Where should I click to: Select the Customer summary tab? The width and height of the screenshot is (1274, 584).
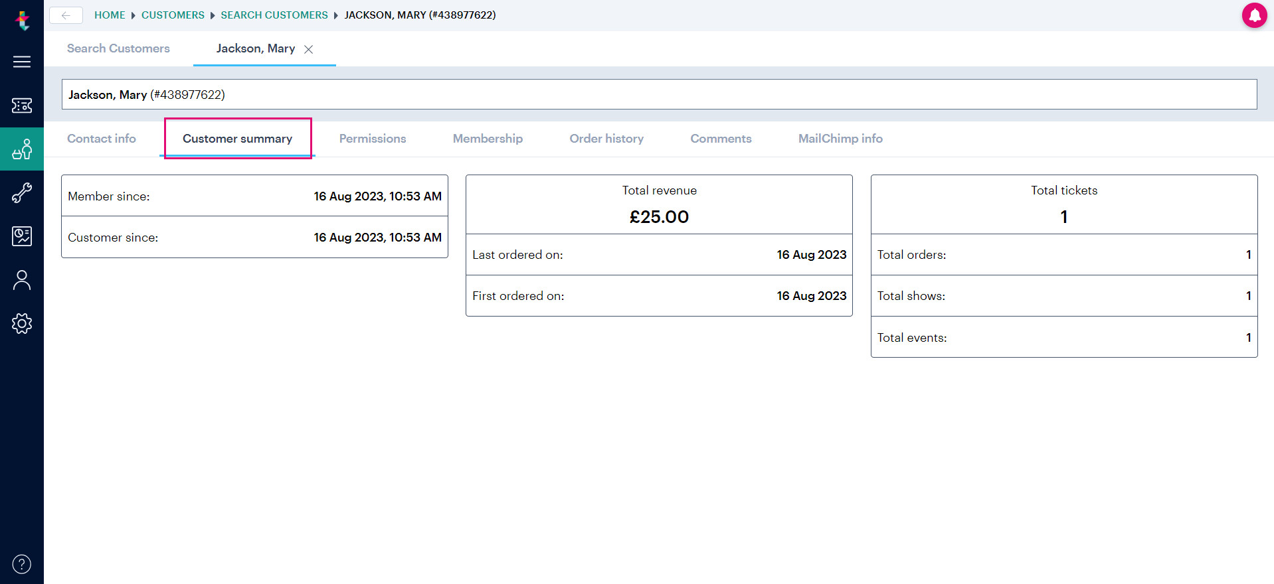pyautogui.click(x=238, y=139)
